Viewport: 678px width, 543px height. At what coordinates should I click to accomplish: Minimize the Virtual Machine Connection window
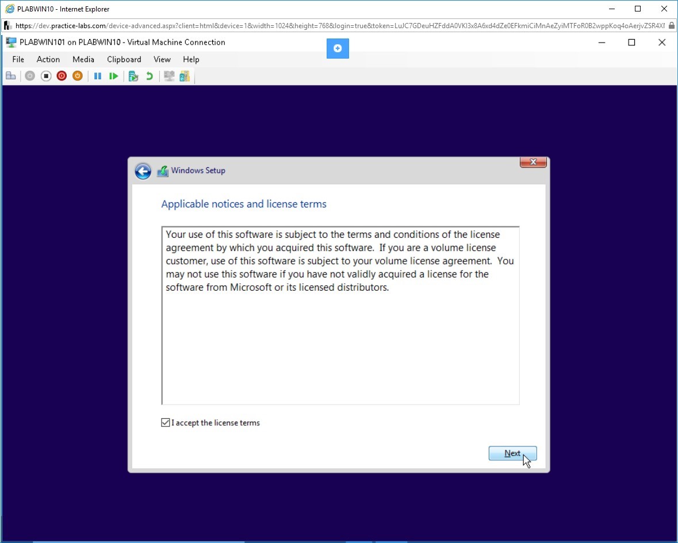(x=602, y=43)
